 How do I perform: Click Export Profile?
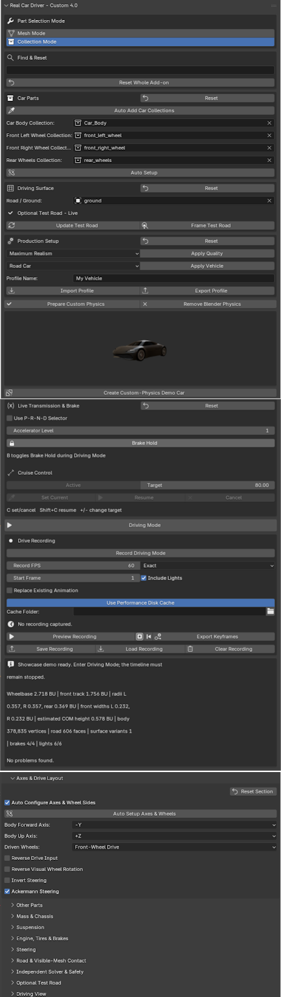click(207, 291)
